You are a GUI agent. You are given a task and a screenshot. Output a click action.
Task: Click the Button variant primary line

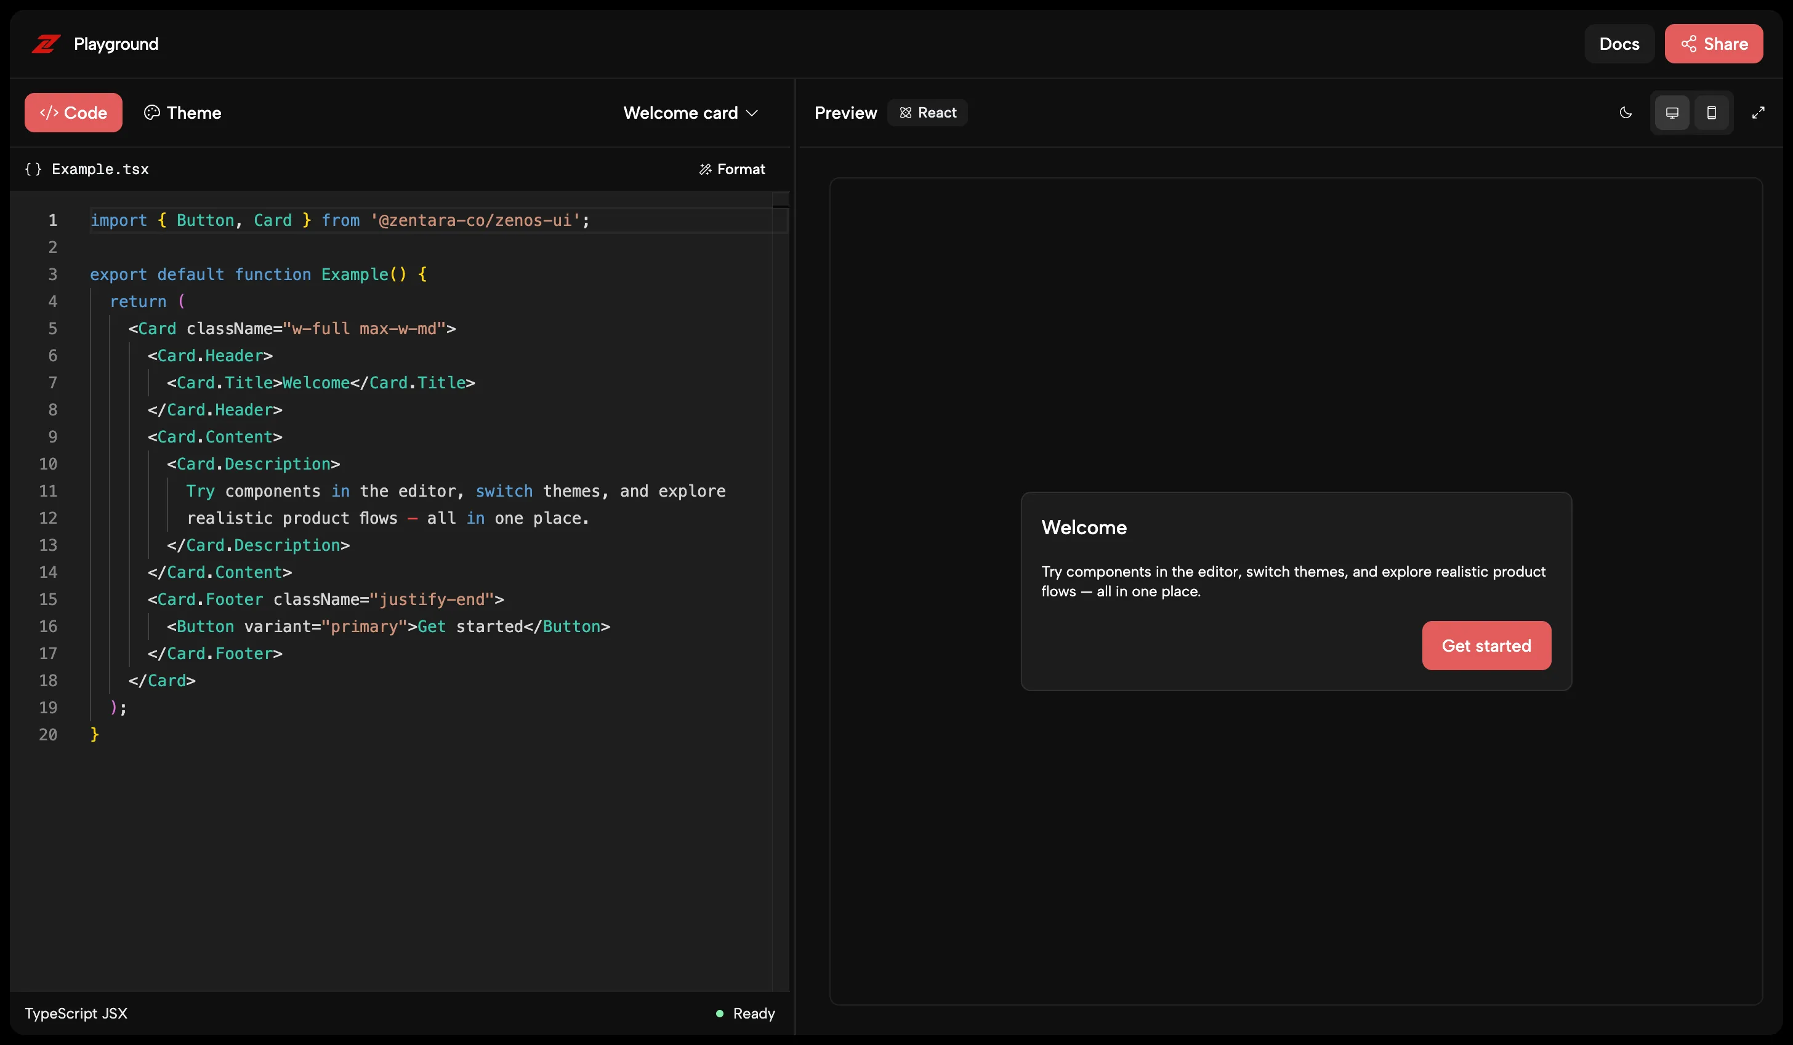click(389, 627)
